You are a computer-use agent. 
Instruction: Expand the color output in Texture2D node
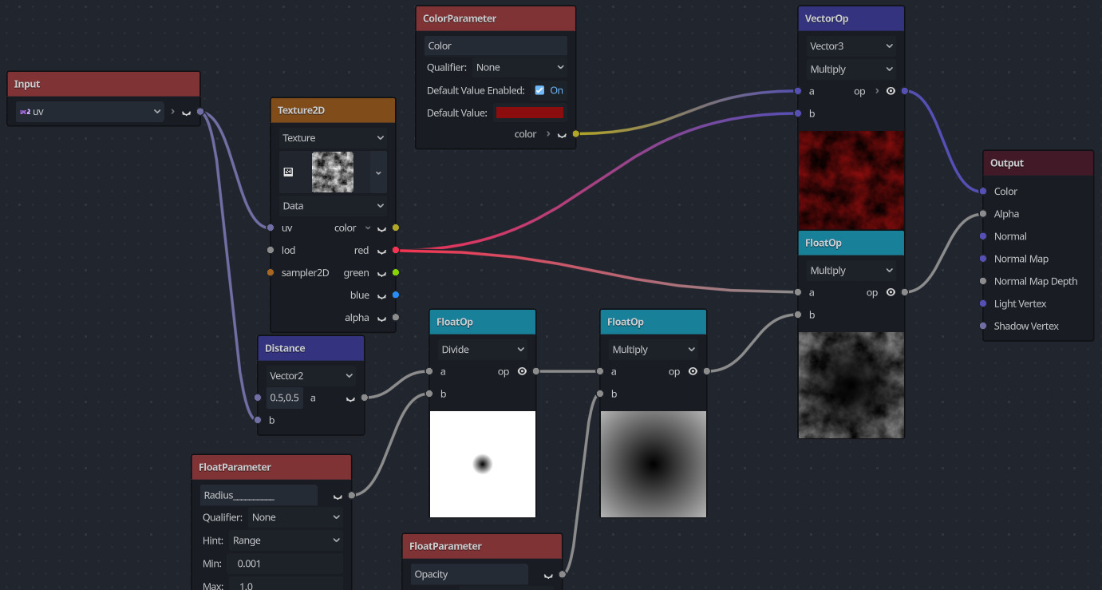(368, 228)
